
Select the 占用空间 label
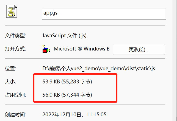pos(15,95)
